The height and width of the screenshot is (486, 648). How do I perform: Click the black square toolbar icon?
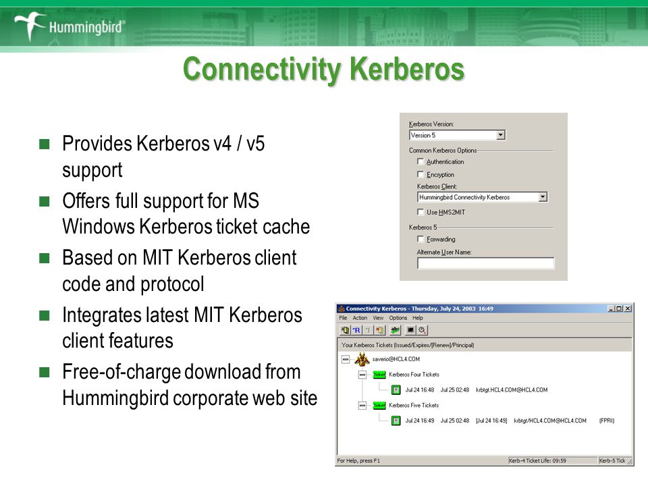(x=410, y=330)
